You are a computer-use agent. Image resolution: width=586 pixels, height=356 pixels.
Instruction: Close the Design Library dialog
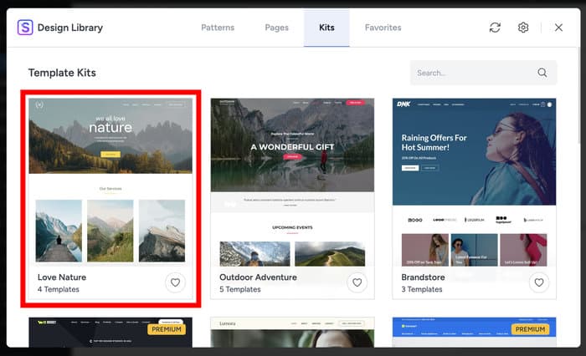(558, 28)
